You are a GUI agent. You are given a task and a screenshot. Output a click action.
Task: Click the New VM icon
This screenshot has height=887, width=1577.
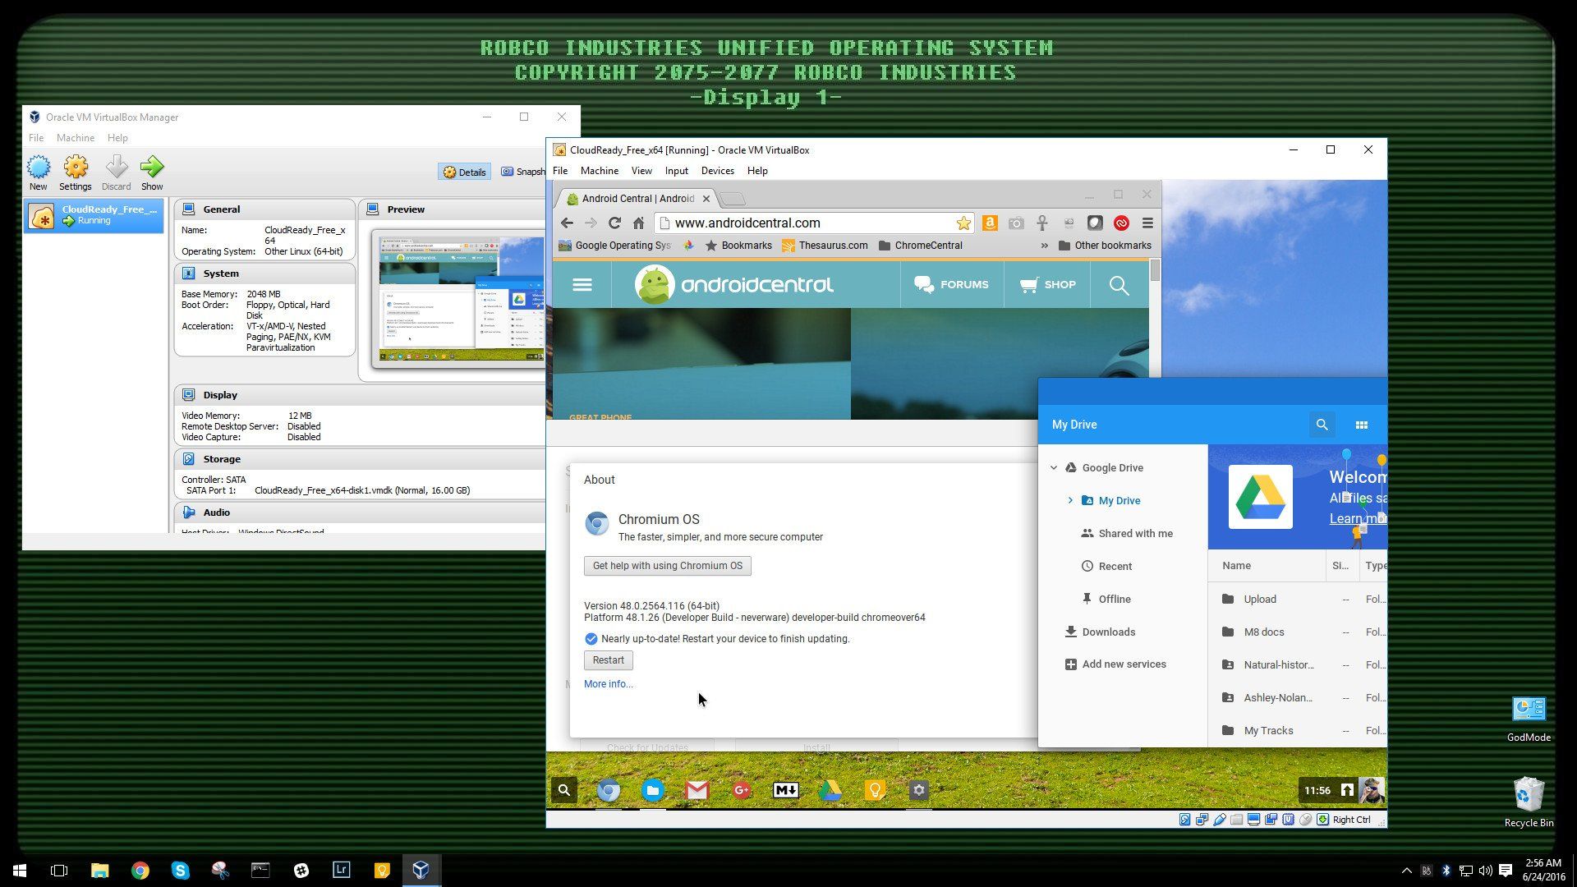click(38, 168)
